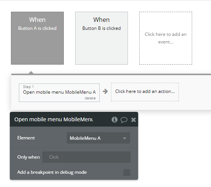Click the Element label
The image size is (211, 187).
(x=26, y=138)
